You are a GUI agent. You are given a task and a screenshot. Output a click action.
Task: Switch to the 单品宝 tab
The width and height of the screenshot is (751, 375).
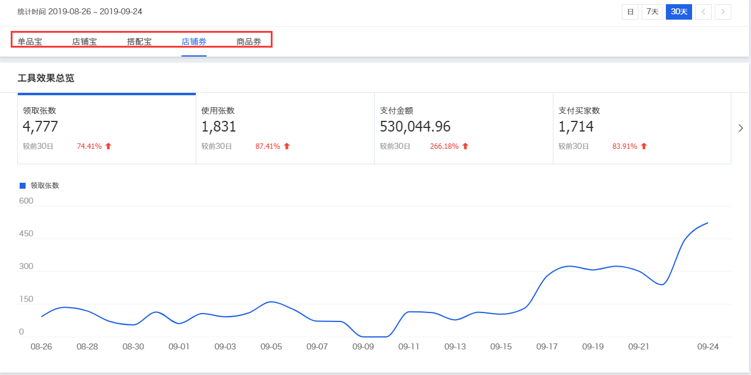pyautogui.click(x=30, y=42)
